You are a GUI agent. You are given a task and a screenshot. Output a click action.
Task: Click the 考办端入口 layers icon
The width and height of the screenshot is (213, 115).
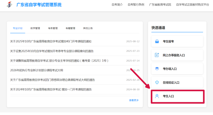(157, 69)
